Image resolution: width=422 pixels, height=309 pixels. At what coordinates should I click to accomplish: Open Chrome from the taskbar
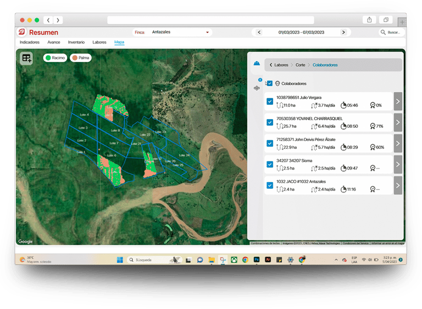point(245,260)
